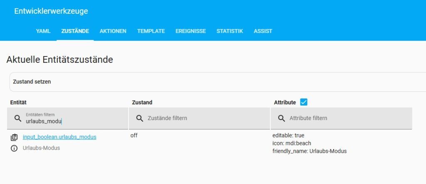Viewport: 426px width, 184px height.
Task: Go to the TEMPLATE tab
Action: click(151, 31)
